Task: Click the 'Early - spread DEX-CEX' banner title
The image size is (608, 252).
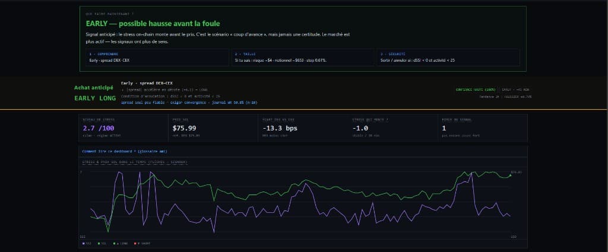Action: click(x=147, y=83)
